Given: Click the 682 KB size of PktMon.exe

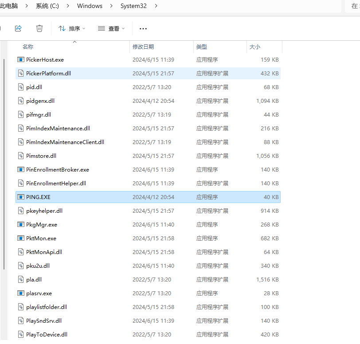Looking at the screenshot, I should (x=270, y=238).
